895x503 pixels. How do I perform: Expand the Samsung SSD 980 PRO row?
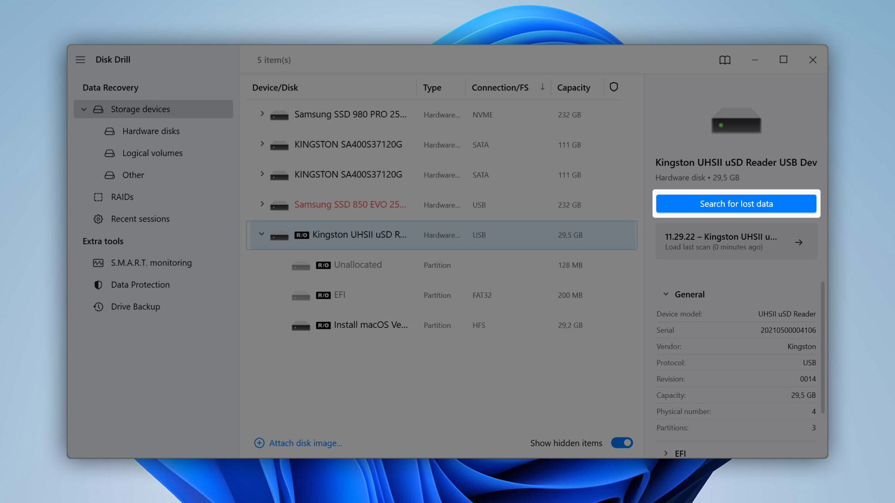(261, 114)
